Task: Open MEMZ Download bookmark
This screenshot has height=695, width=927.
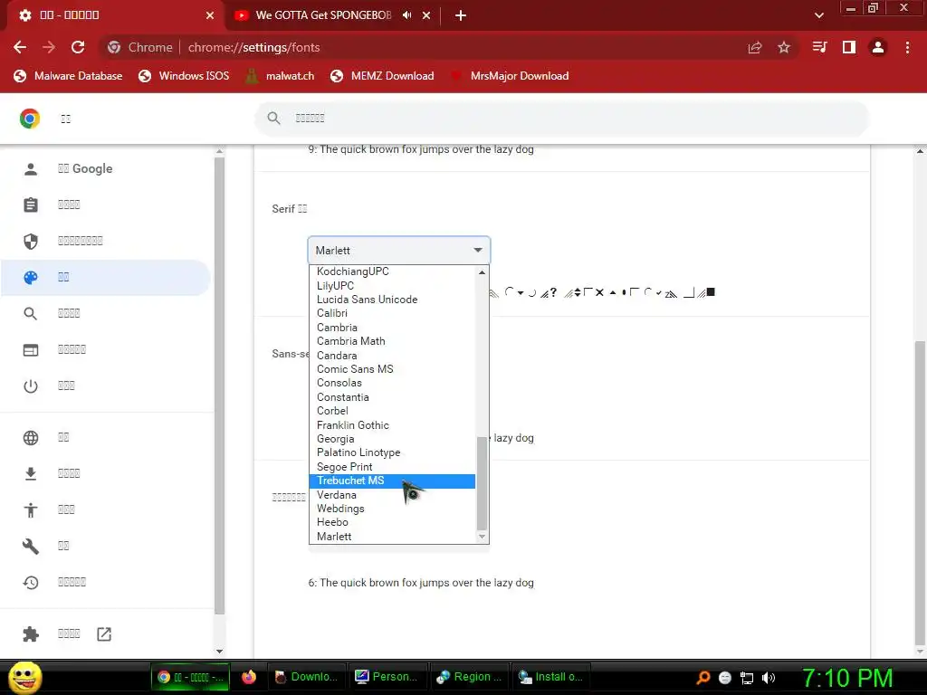Action: pos(383,76)
